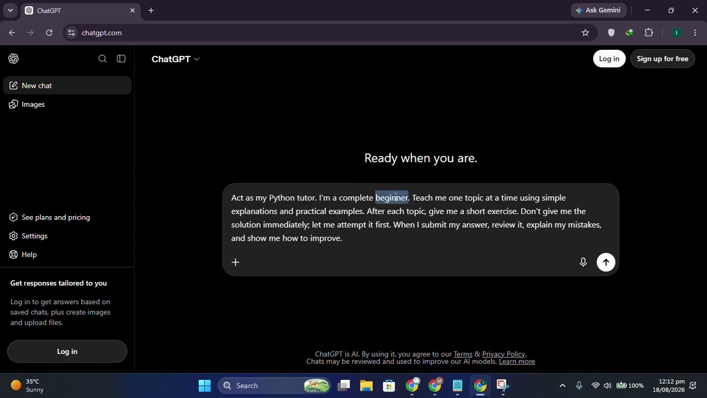Image resolution: width=707 pixels, height=398 pixels.
Task: Open See plans and pricing
Action: coord(67,217)
